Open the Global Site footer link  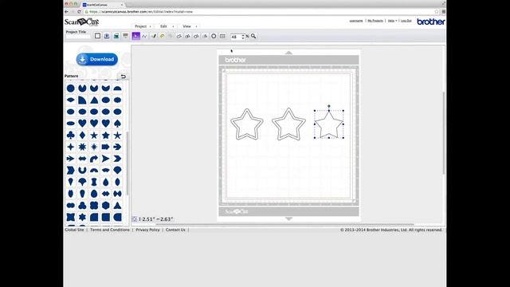74,230
